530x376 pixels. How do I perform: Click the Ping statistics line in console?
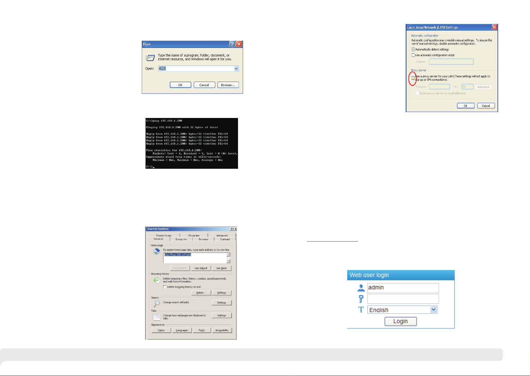[x=174, y=150]
